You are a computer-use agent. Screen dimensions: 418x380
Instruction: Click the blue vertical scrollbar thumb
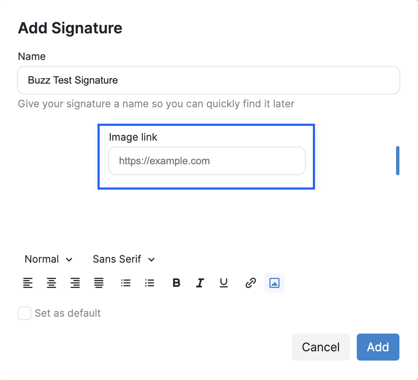click(398, 160)
